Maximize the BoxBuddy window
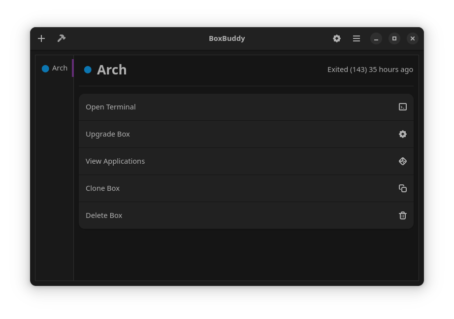The image size is (454, 319). 394,38
